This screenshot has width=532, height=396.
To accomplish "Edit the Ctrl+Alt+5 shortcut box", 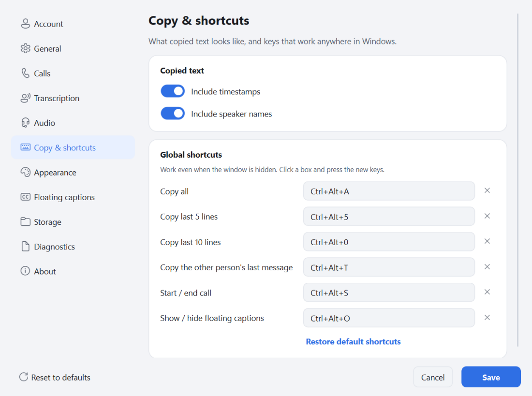I will click(x=389, y=217).
